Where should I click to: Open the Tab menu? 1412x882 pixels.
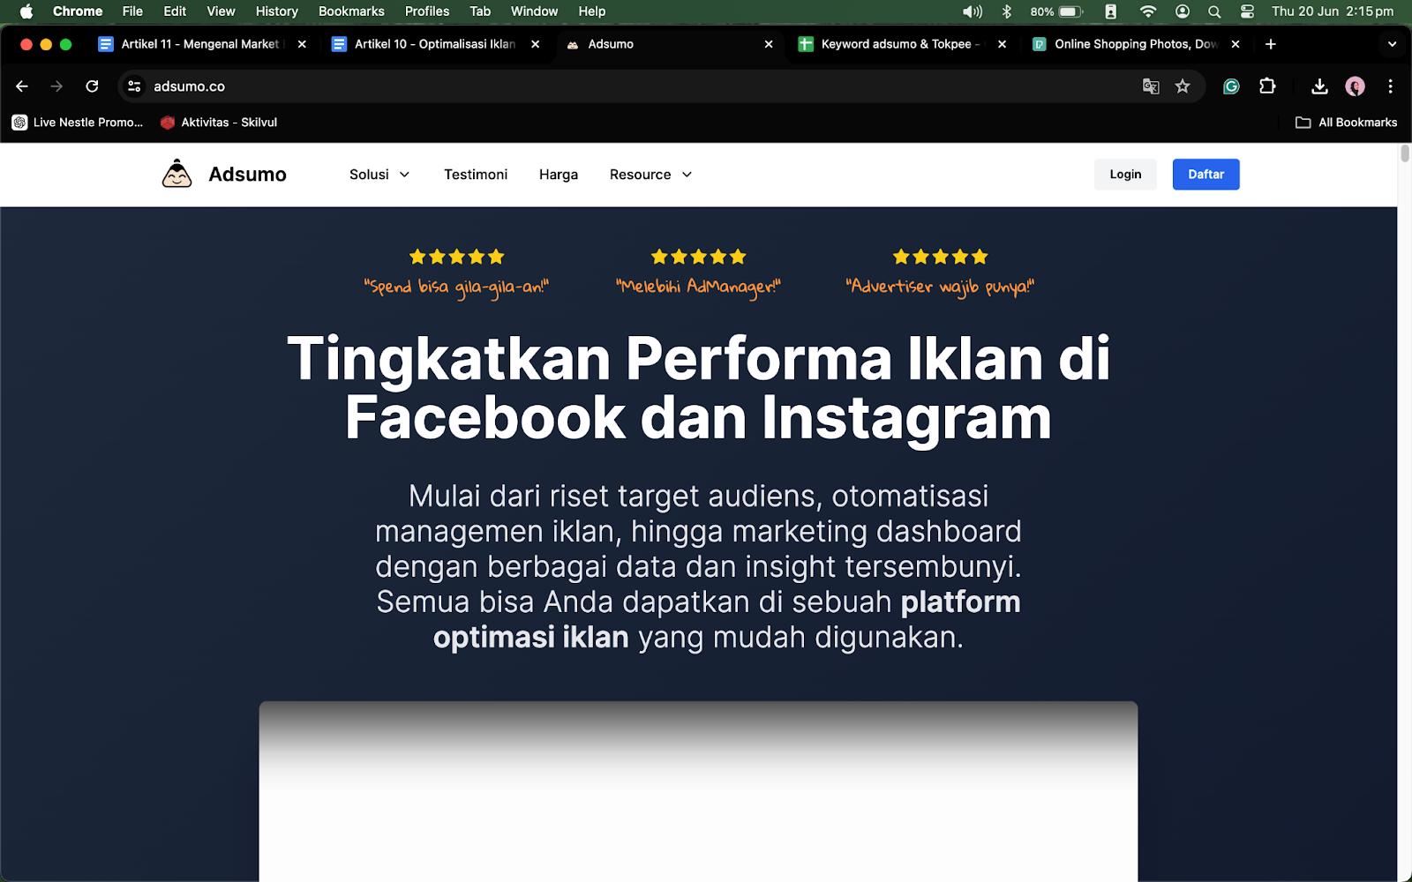point(480,11)
